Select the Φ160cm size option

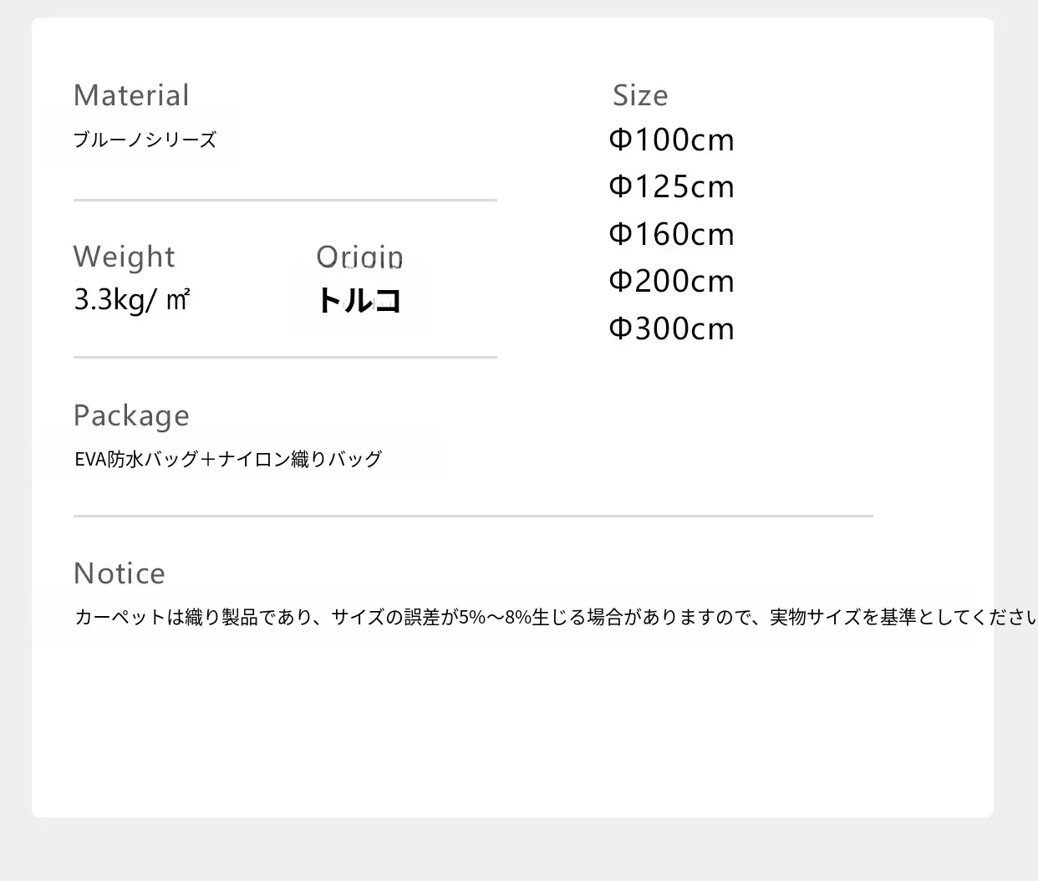671,234
